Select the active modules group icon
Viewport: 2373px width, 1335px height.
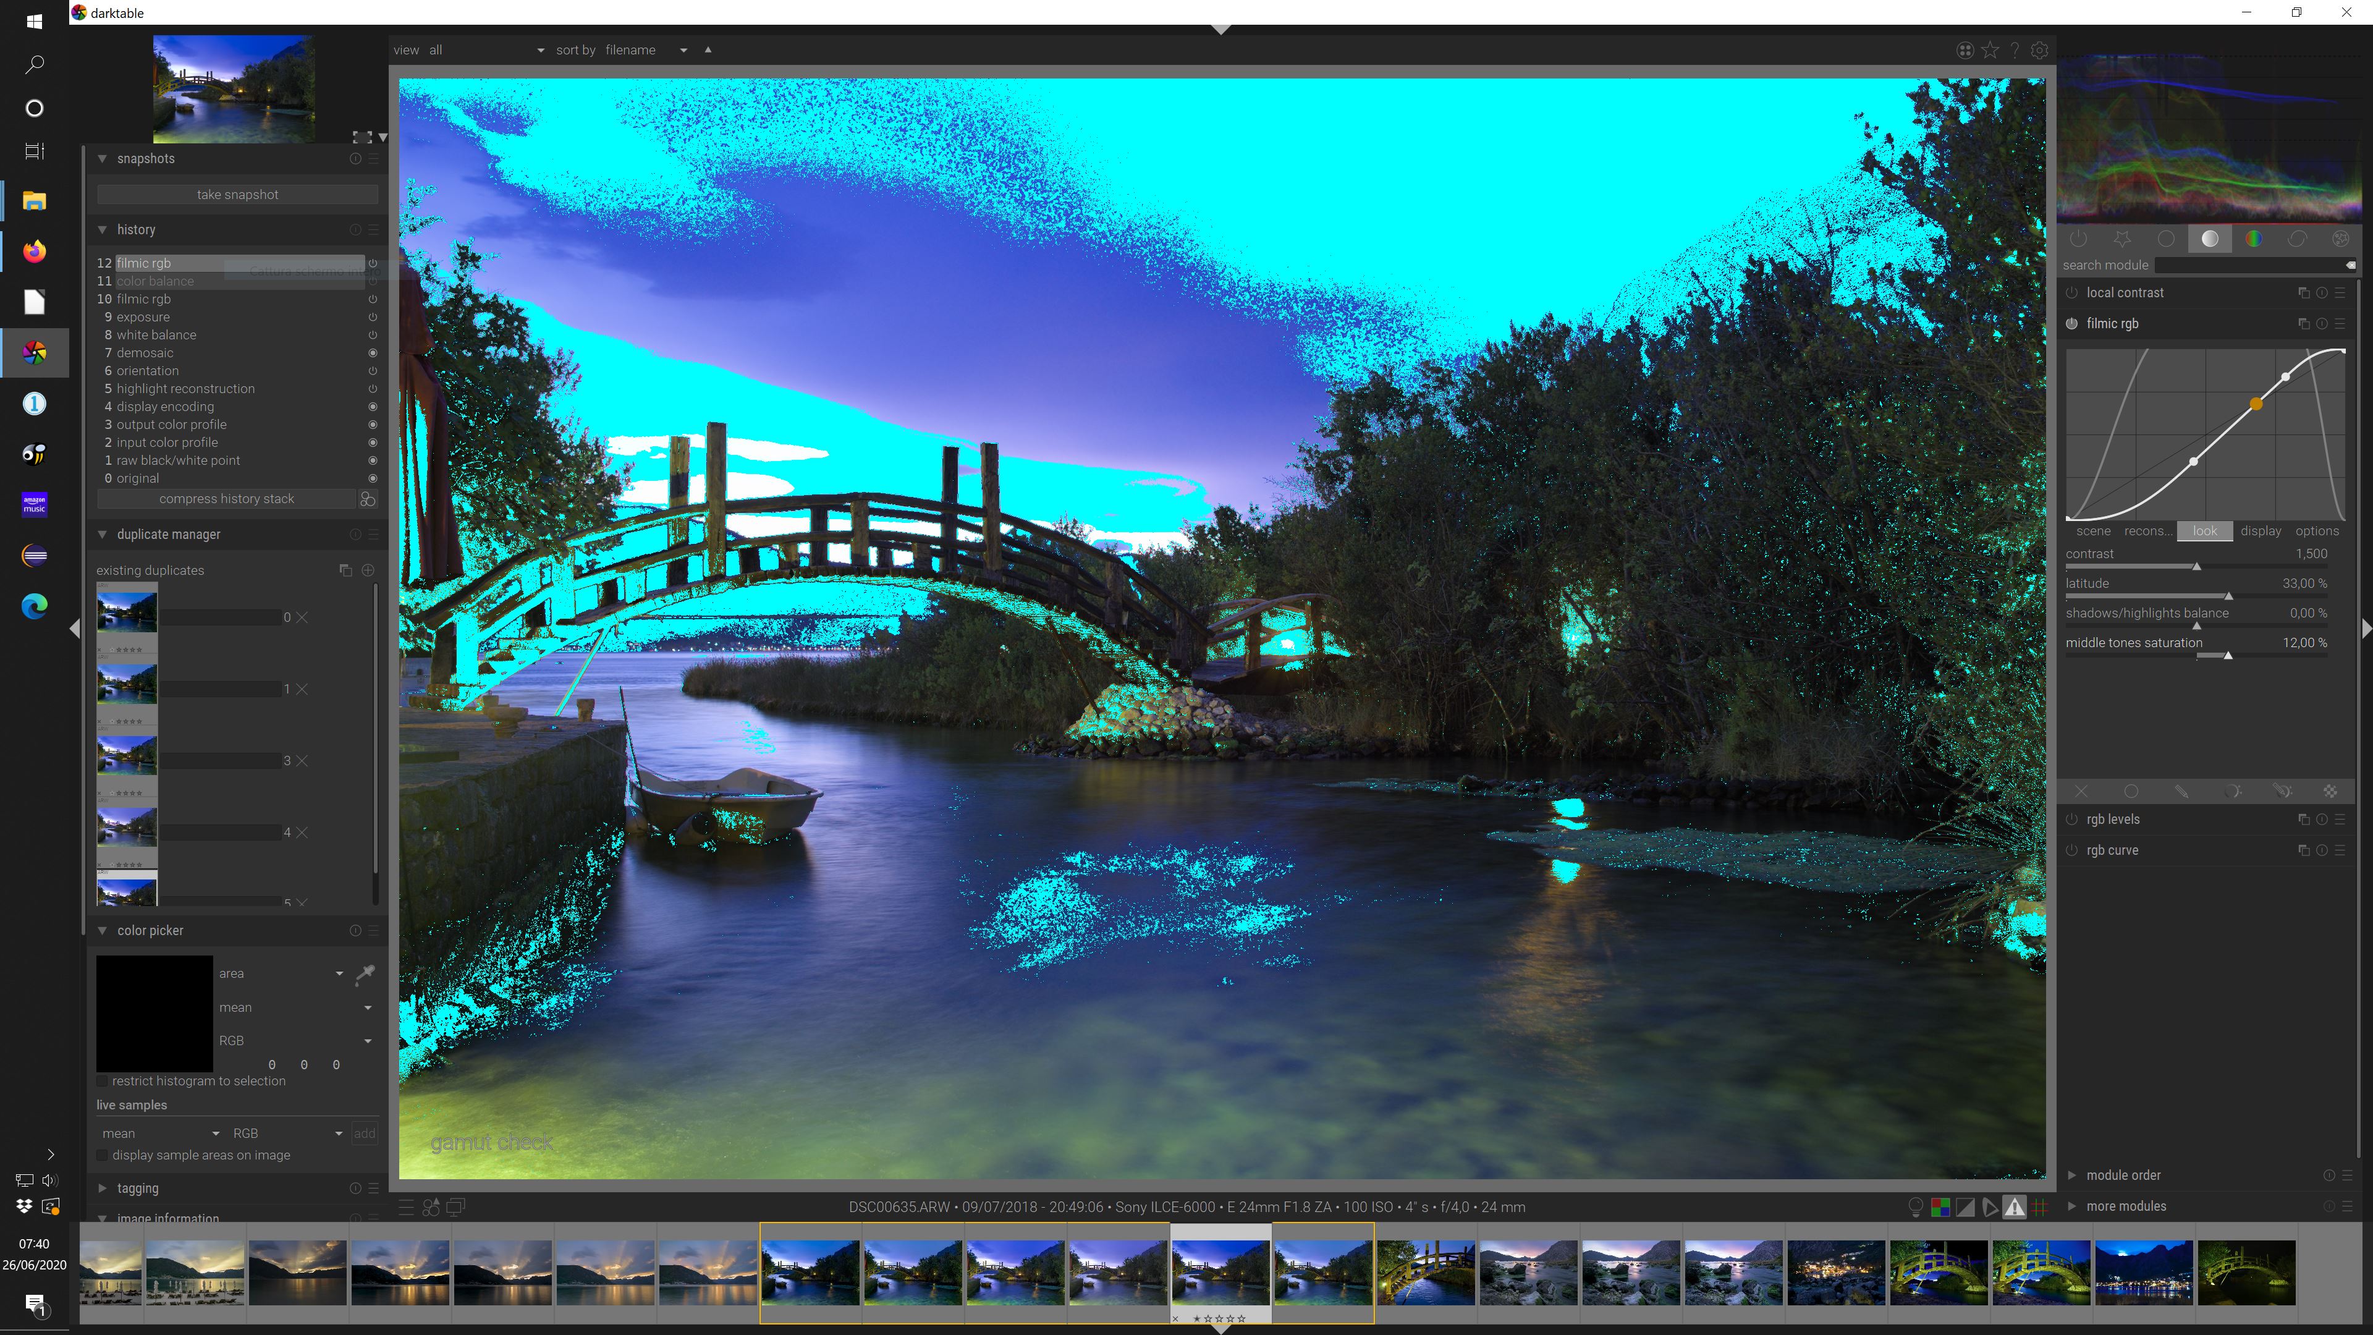(2080, 238)
